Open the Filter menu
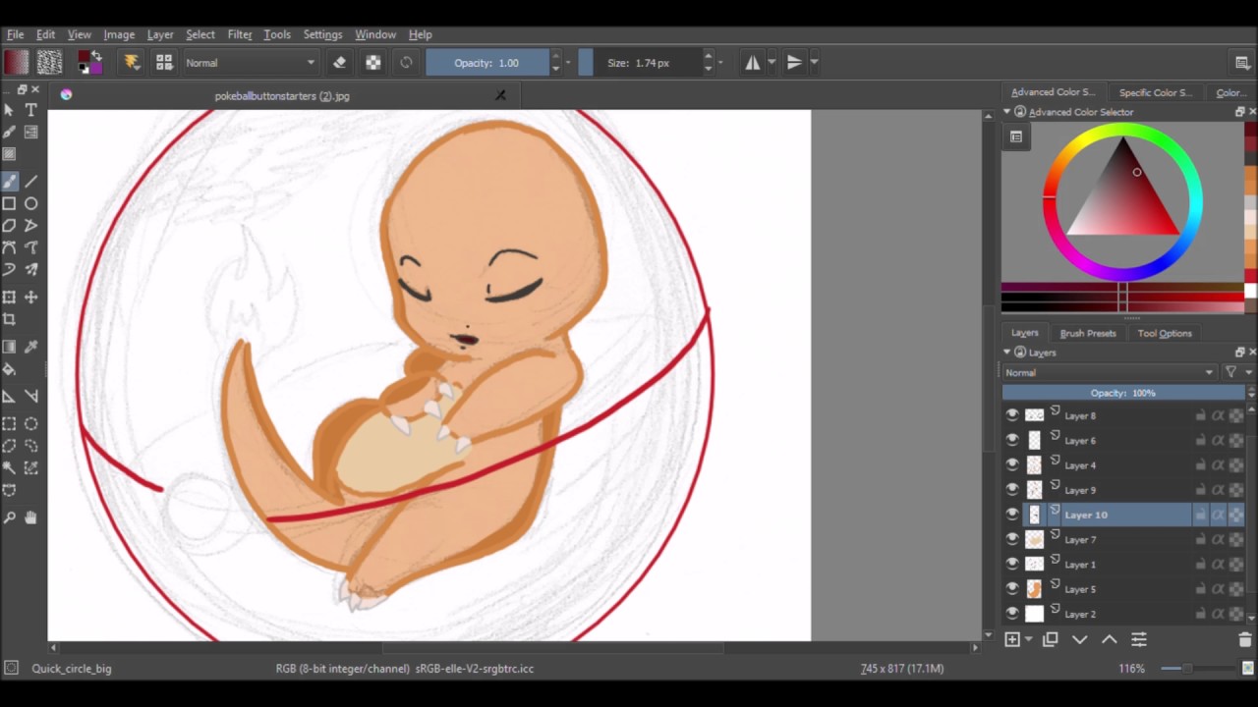The image size is (1258, 707). point(240,34)
